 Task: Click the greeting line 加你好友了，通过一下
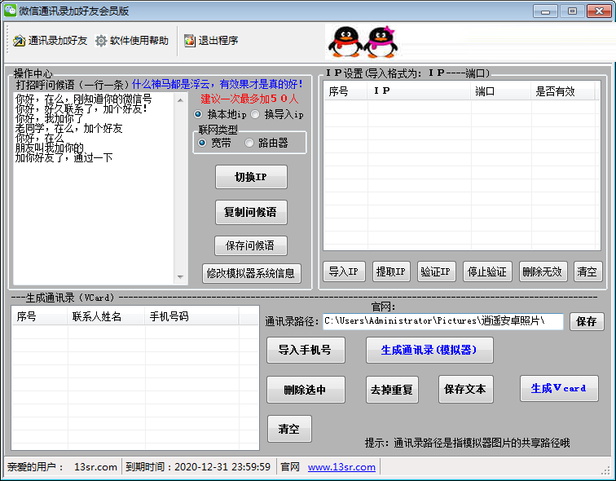[64, 157]
